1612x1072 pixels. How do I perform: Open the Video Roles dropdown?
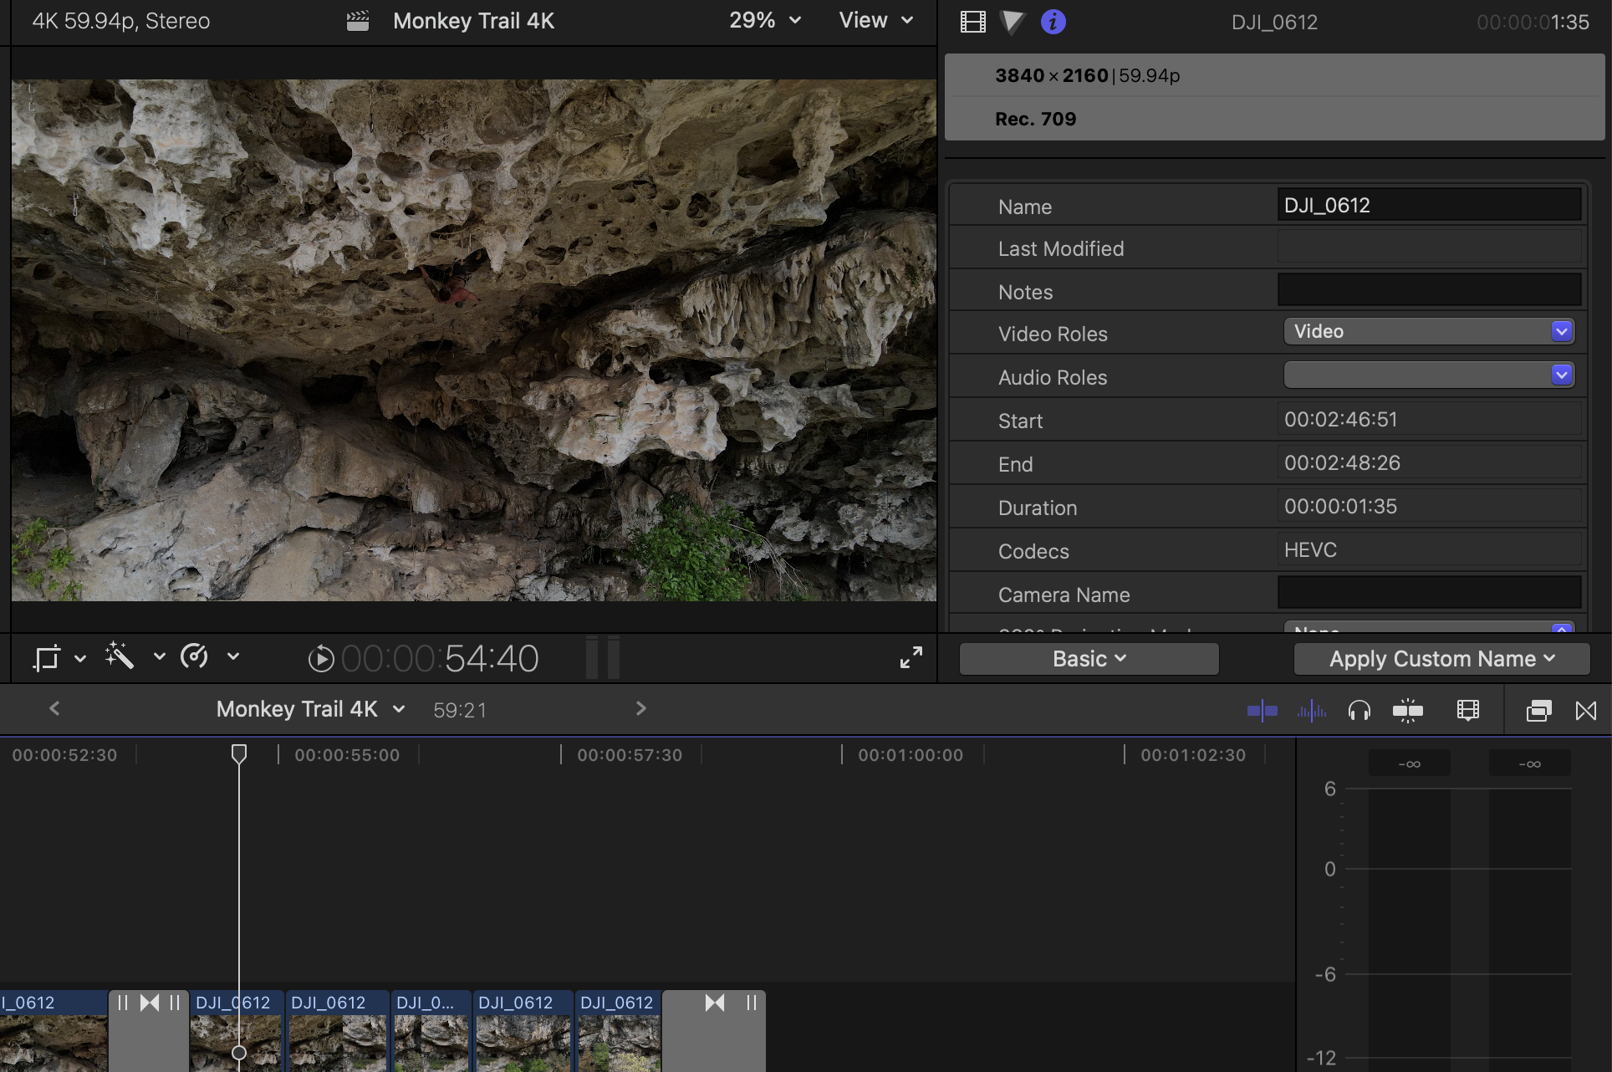tap(1429, 332)
